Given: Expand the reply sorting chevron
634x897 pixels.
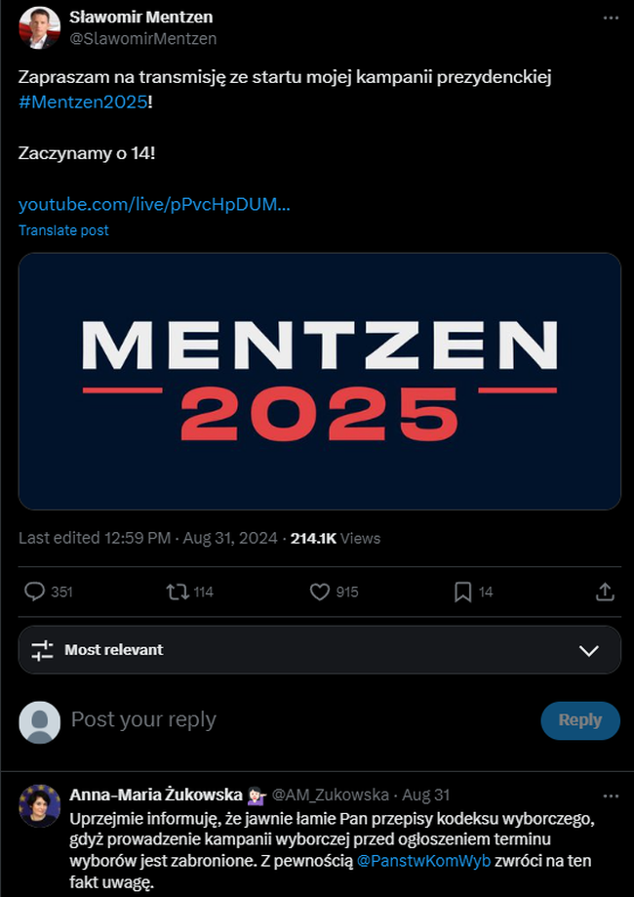Looking at the screenshot, I should (587, 649).
